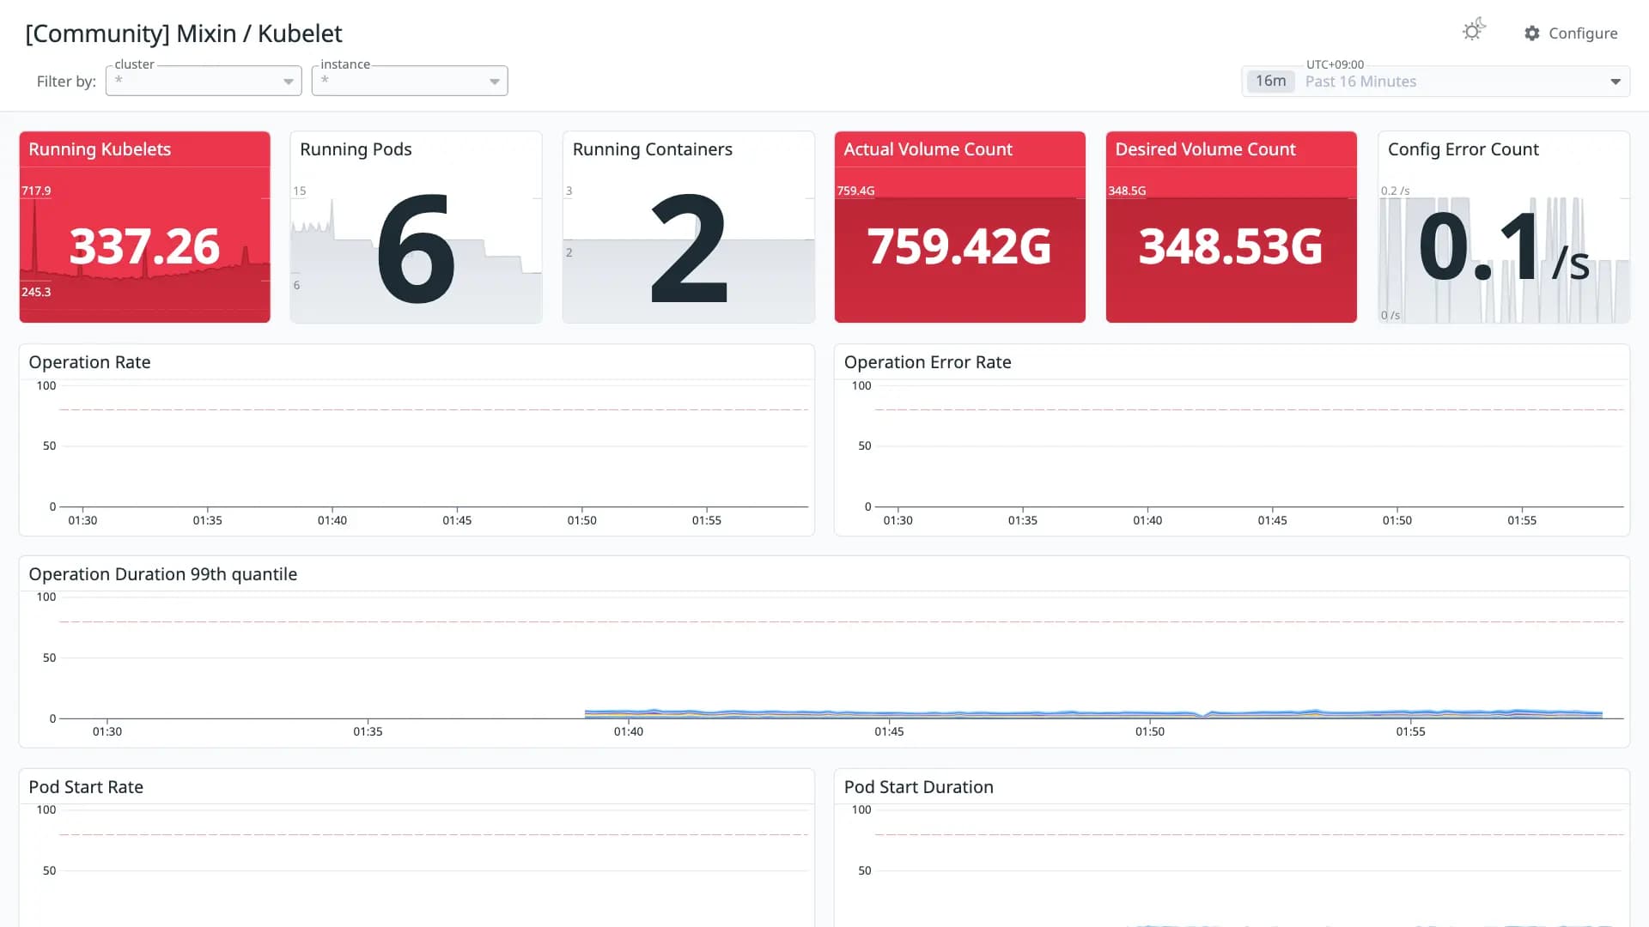This screenshot has height=927, width=1649.
Task: Open the Running Kubelets tile
Action: tap(144, 227)
